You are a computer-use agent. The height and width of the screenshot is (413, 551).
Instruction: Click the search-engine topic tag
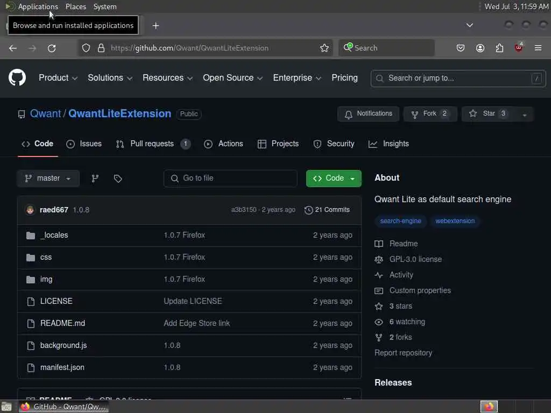coord(400,221)
